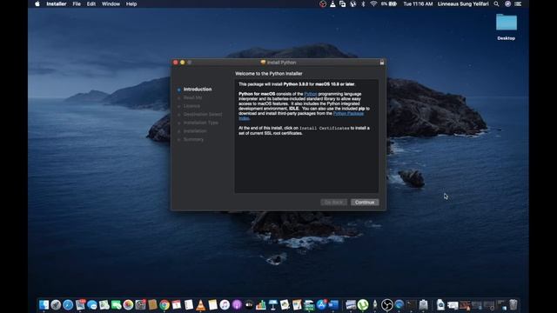Select the Summary step in the sidebar
The width and height of the screenshot is (557, 313).
tap(193, 139)
